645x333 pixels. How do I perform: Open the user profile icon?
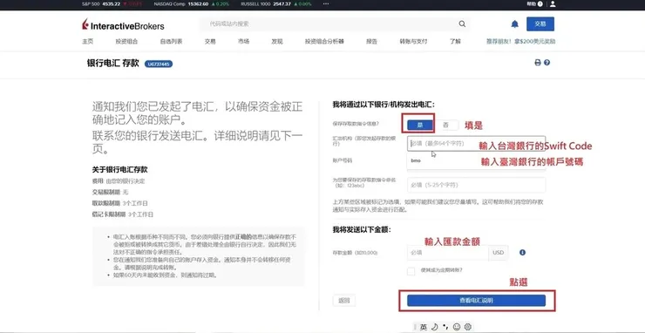point(553,3)
